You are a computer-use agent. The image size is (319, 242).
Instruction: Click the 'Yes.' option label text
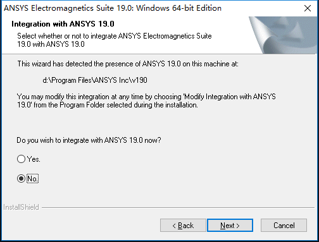34,159
